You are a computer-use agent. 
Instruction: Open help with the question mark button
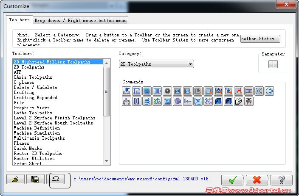(282, 180)
